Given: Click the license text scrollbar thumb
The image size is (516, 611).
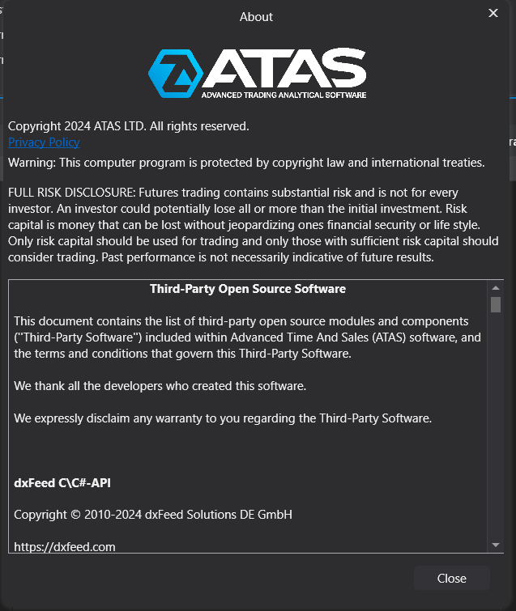Looking at the screenshot, I should click(x=496, y=305).
